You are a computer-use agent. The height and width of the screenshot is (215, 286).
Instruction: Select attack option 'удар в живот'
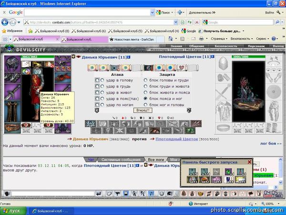(102, 93)
